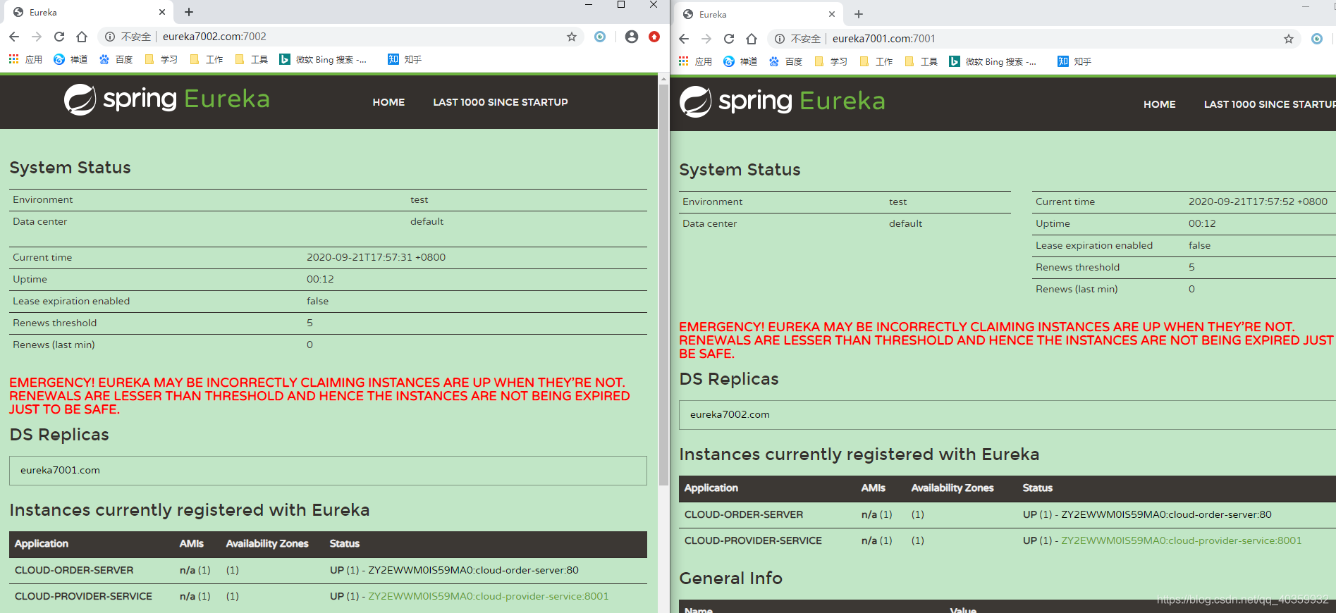Image resolution: width=1336 pixels, height=613 pixels.
Task: Open 百度 bookmark in left window
Action: tap(116, 59)
